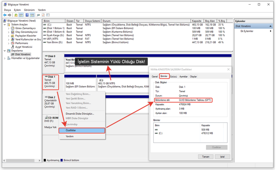Screen dimensions: 276x170
Task: Click the Back arrow toolbar icon
Action: 5,15
